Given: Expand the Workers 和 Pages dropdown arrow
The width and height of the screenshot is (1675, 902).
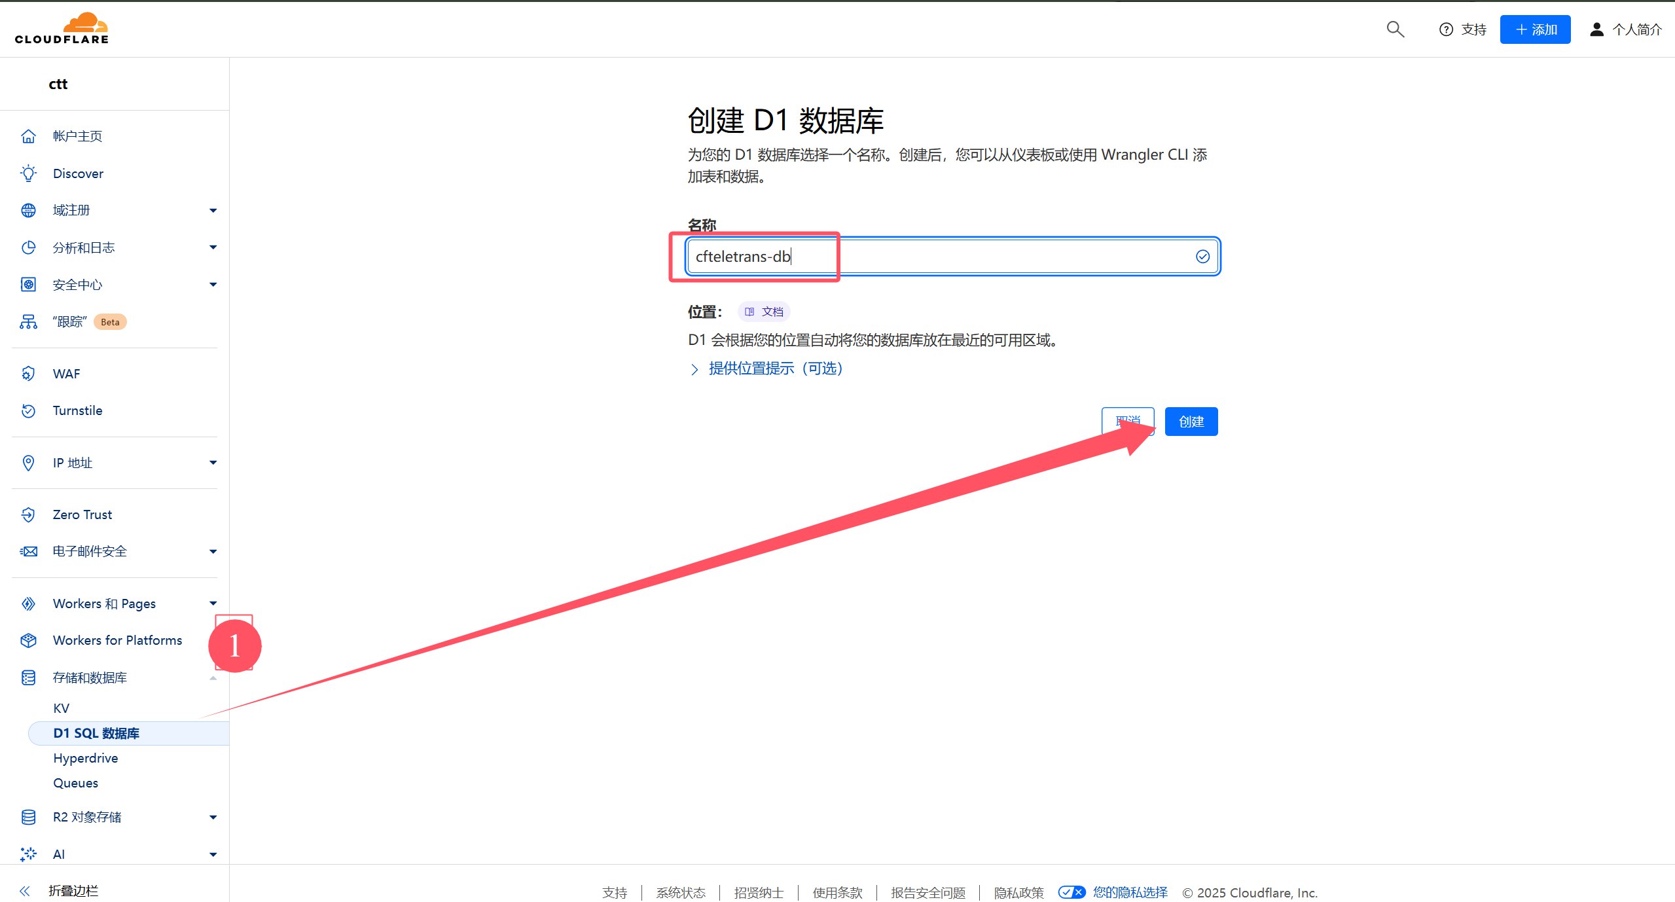Looking at the screenshot, I should 213,604.
